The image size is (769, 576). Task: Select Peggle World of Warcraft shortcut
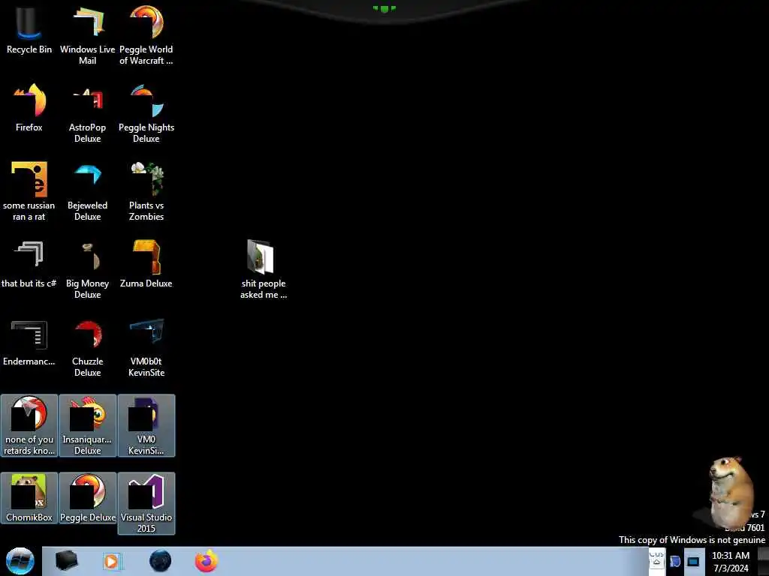pyautogui.click(x=146, y=34)
